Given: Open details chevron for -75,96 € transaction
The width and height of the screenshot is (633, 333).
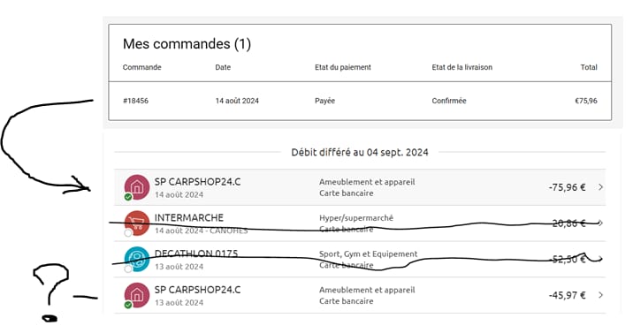Looking at the screenshot, I should (600, 187).
